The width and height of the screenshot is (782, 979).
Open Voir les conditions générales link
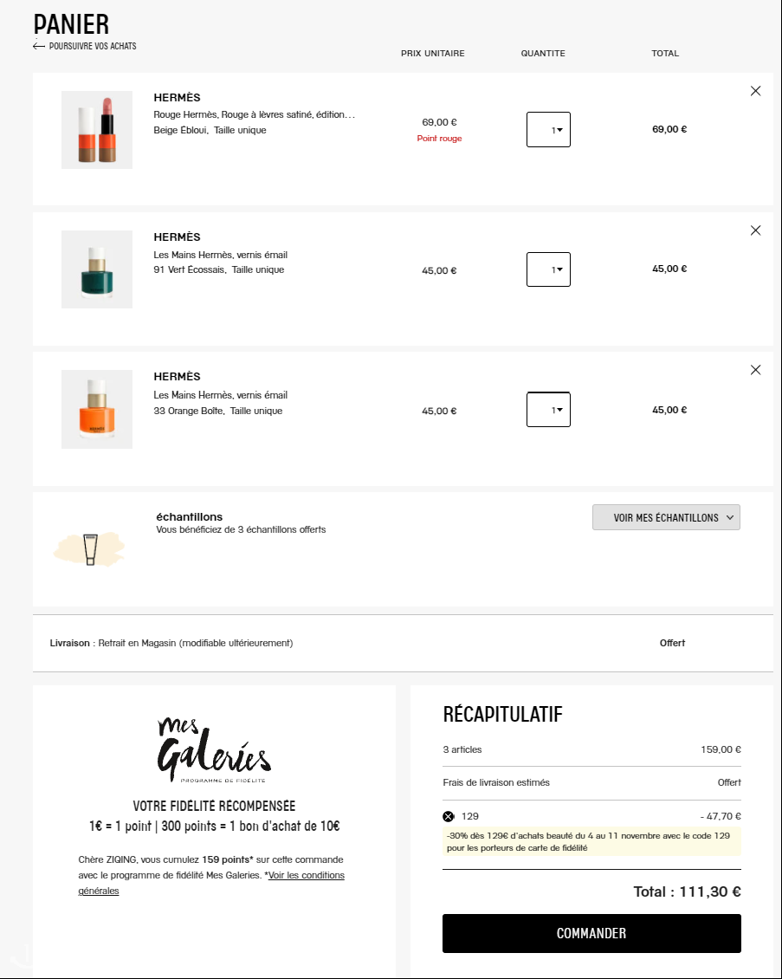211,883
